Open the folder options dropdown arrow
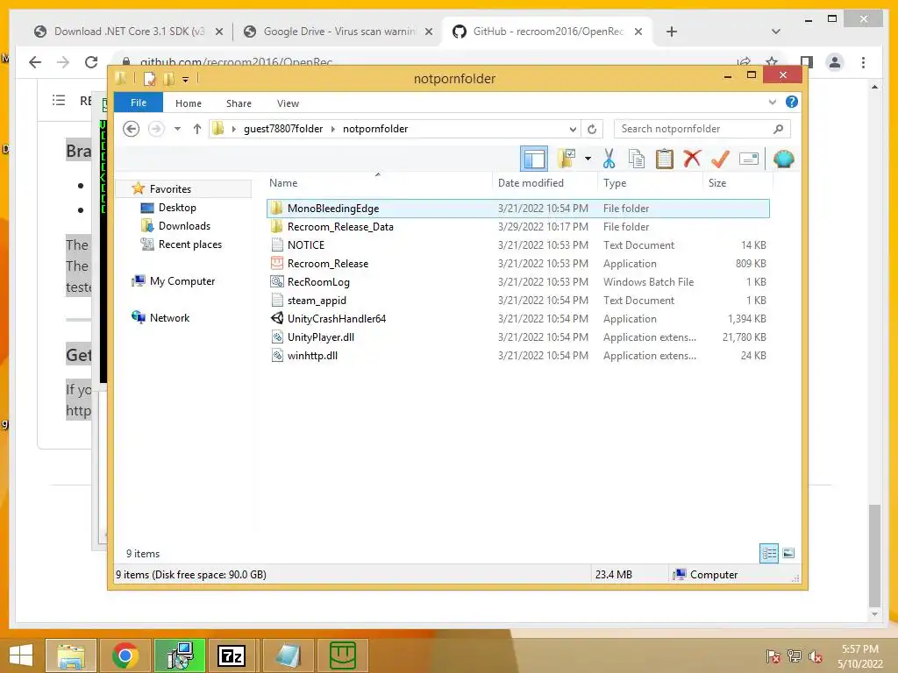 588,159
